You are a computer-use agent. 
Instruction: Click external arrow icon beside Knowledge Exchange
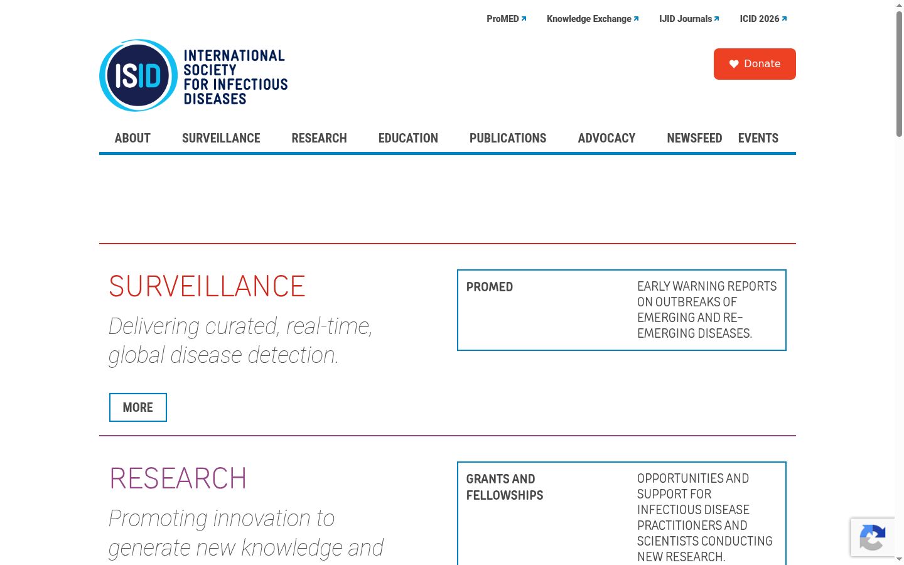[x=636, y=19]
